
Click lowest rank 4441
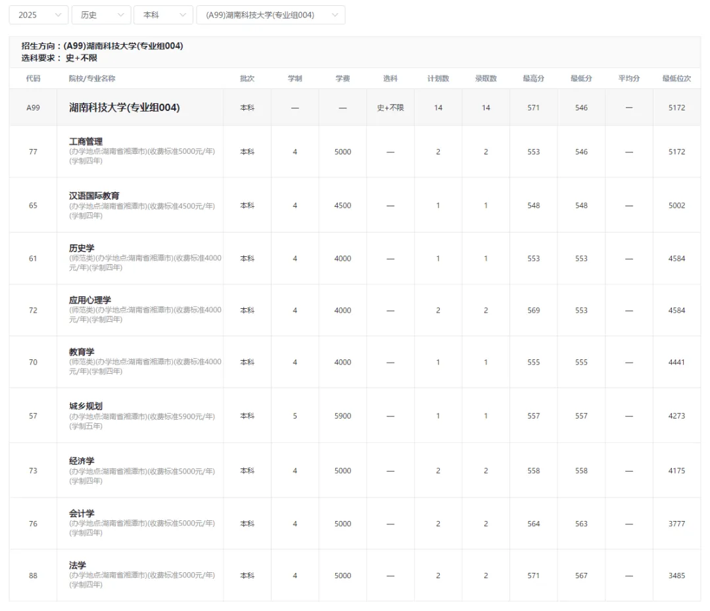[676, 362]
